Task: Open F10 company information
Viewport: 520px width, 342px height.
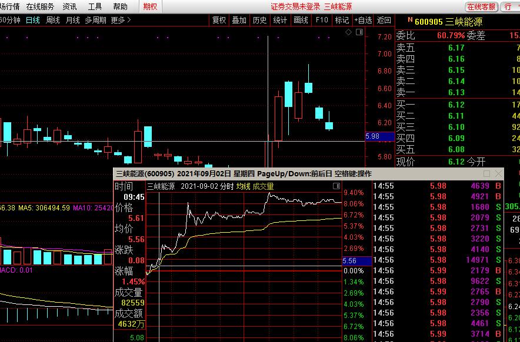Action: pyautogui.click(x=322, y=20)
